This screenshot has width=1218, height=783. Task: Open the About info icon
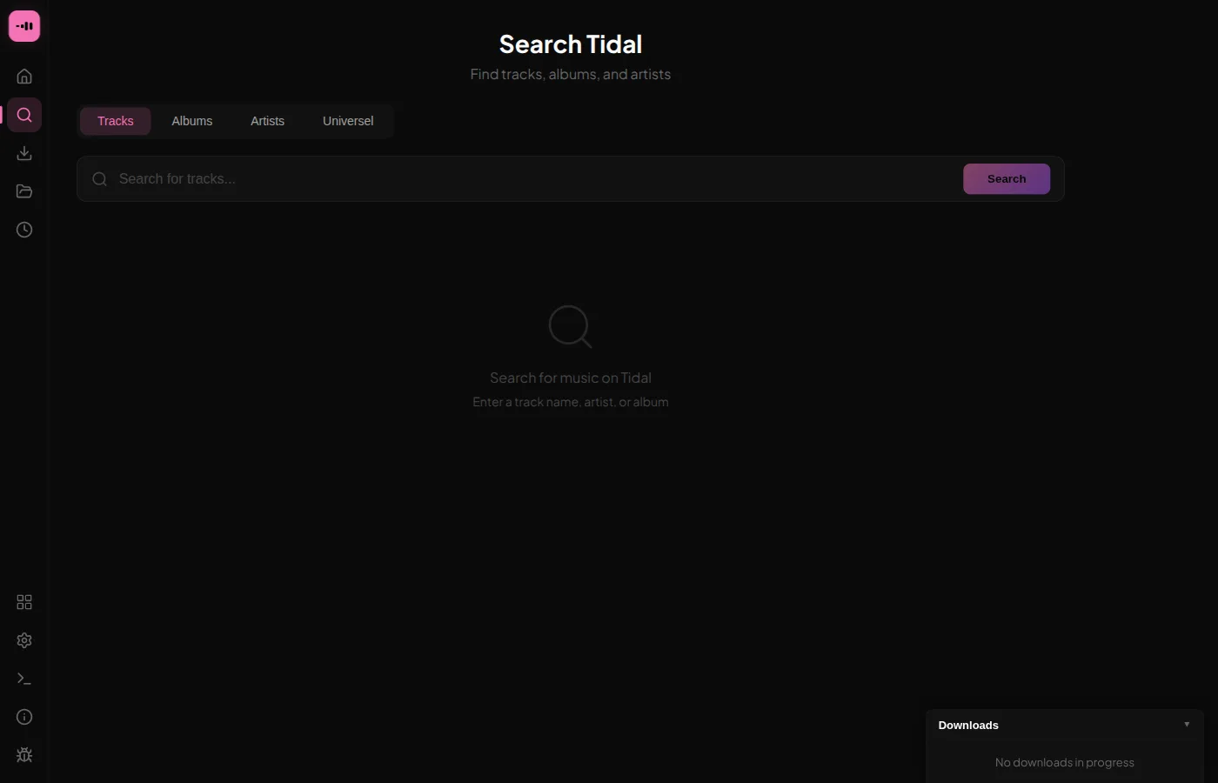click(24, 717)
